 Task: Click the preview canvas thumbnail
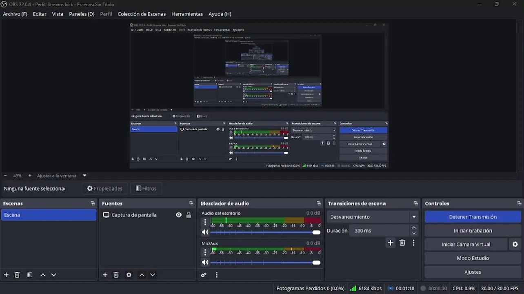pyautogui.click(x=259, y=95)
